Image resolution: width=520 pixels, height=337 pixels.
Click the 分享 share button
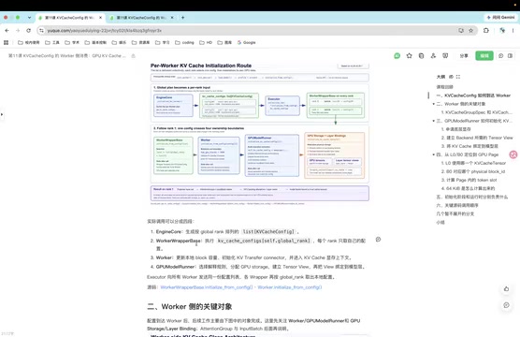(x=464, y=56)
